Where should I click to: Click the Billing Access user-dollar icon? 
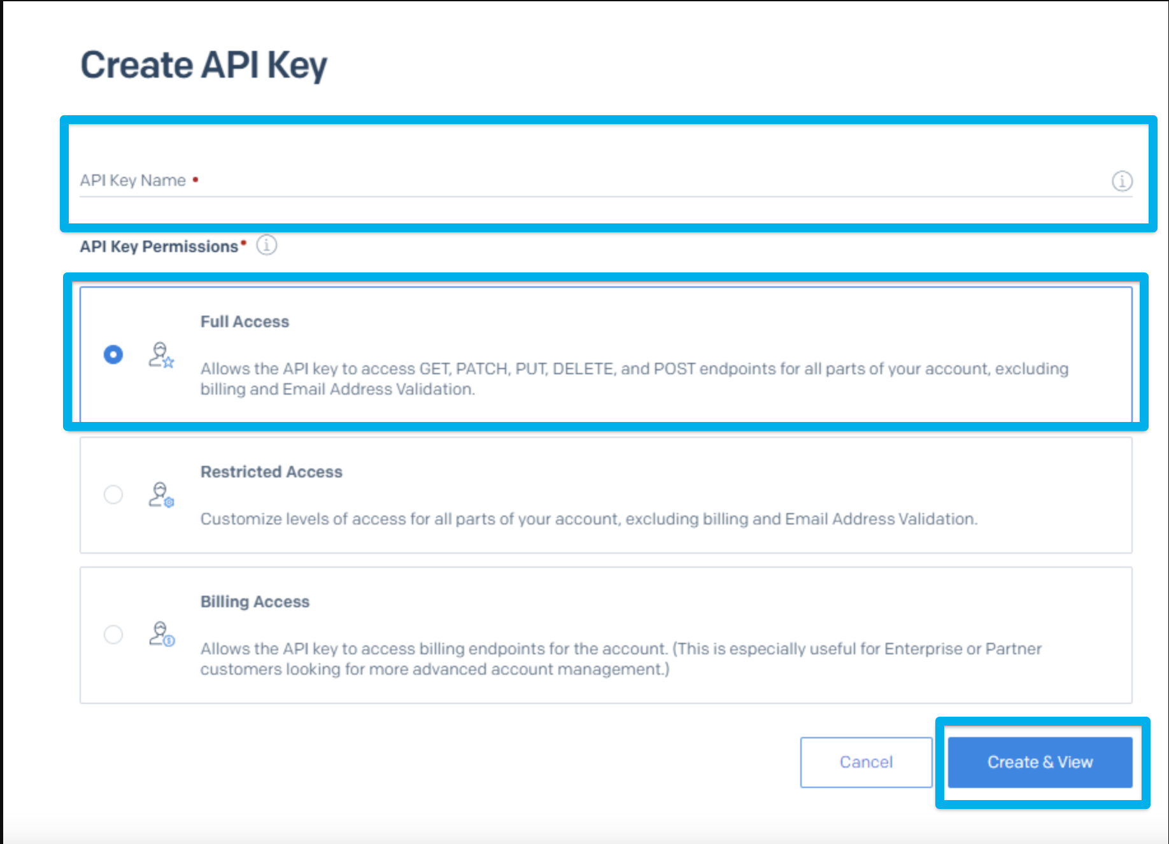click(160, 635)
